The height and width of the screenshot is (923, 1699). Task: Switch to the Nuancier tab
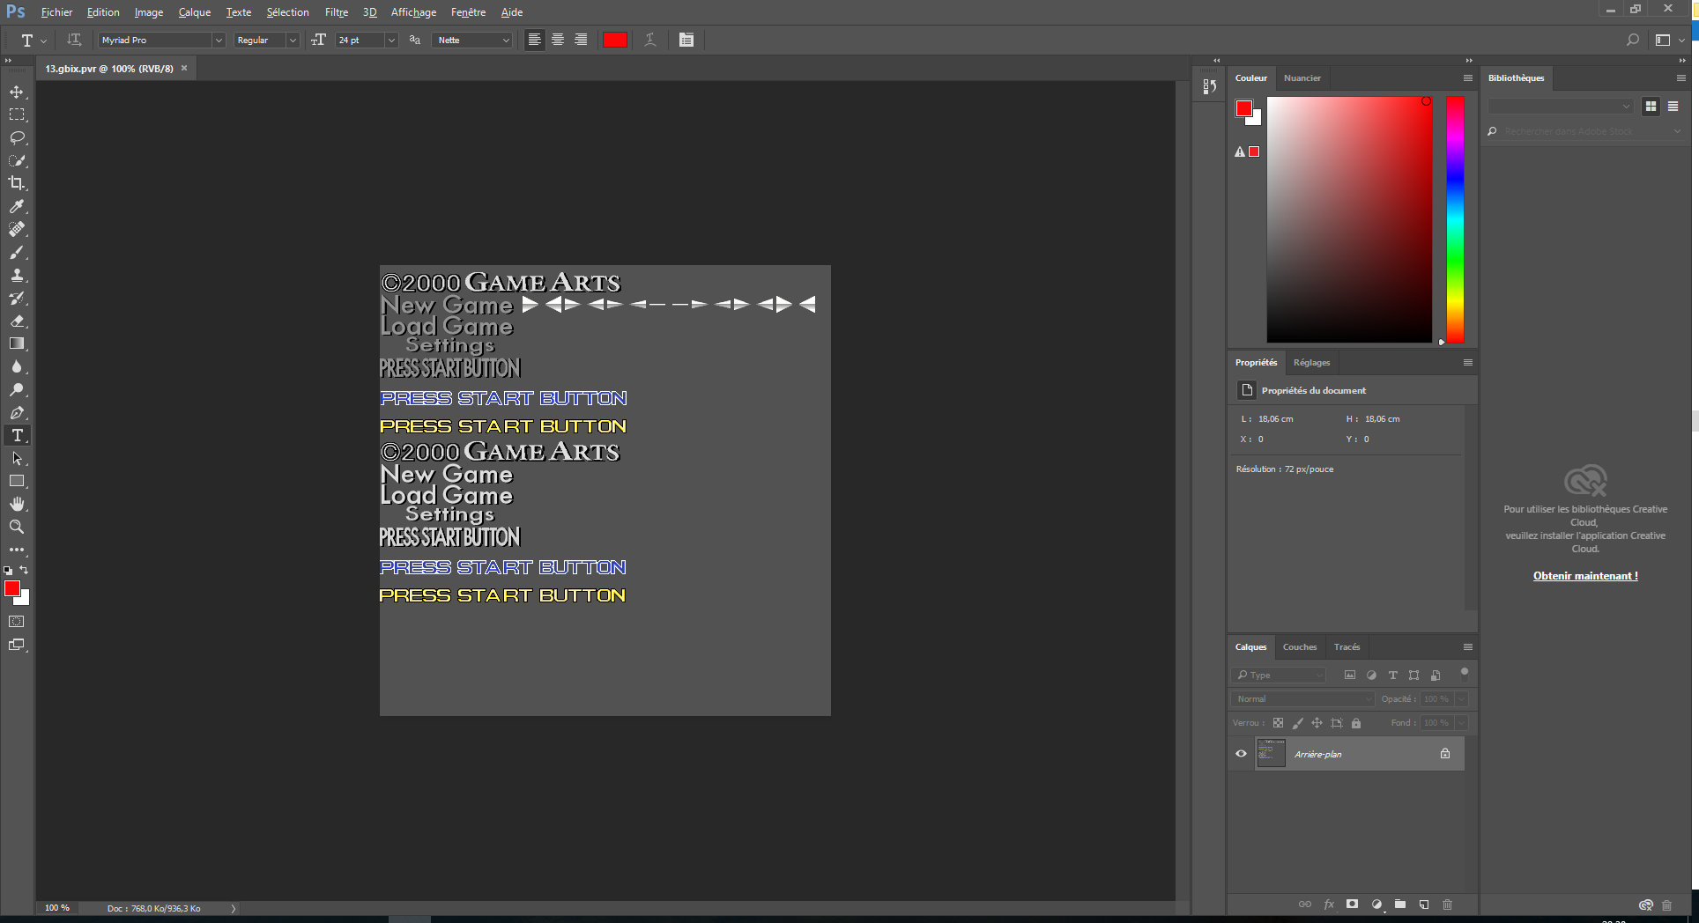coord(1302,78)
